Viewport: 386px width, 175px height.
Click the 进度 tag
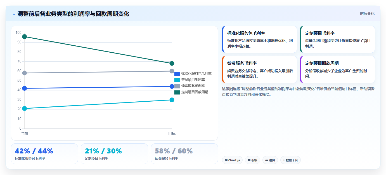(x=270, y=160)
